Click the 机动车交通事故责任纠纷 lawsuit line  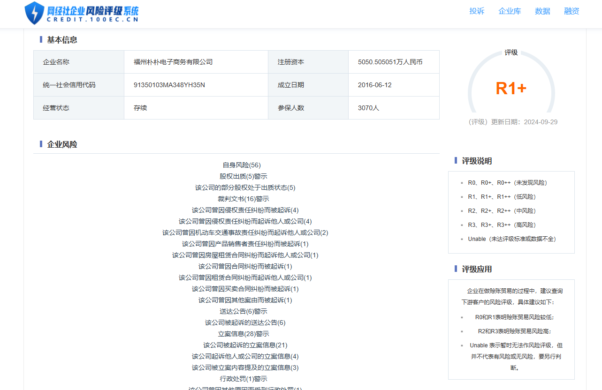tap(245, 232)
